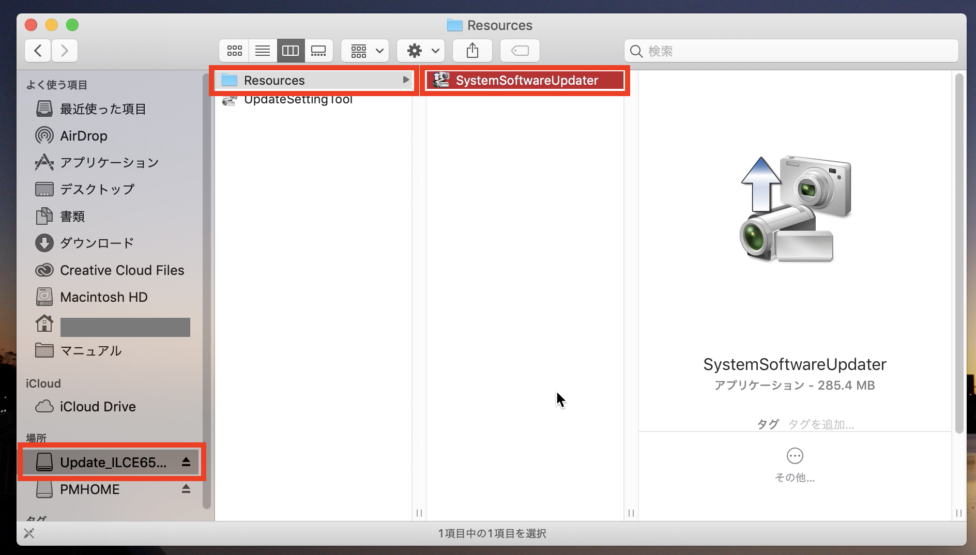Expand Resources folder disclosure arrow

click(406, 80)
